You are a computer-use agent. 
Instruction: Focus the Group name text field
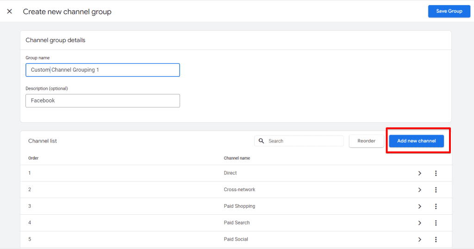[102, 70]
